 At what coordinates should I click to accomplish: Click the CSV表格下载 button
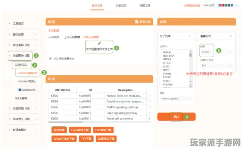point(104,130)
